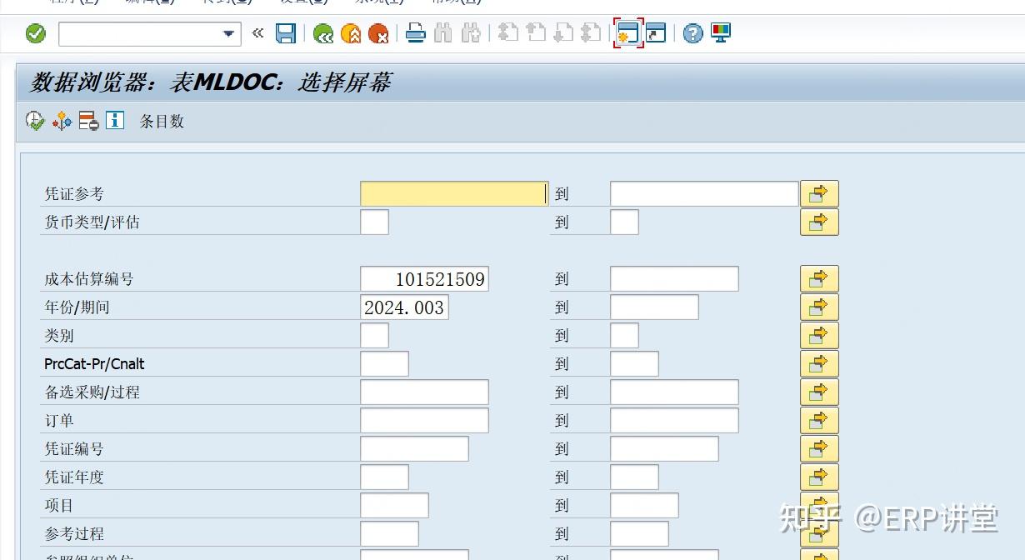Click the red Cancel icon

pyautogui.click(x=380, y=35)
